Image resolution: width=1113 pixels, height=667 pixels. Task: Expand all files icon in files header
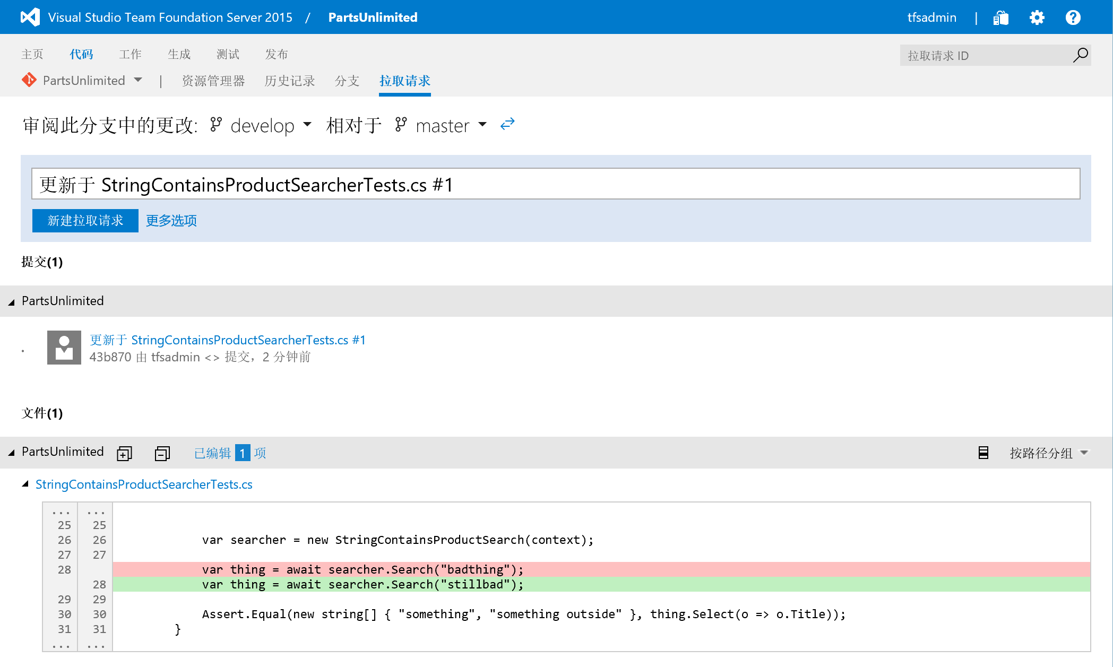pos(124,453)
